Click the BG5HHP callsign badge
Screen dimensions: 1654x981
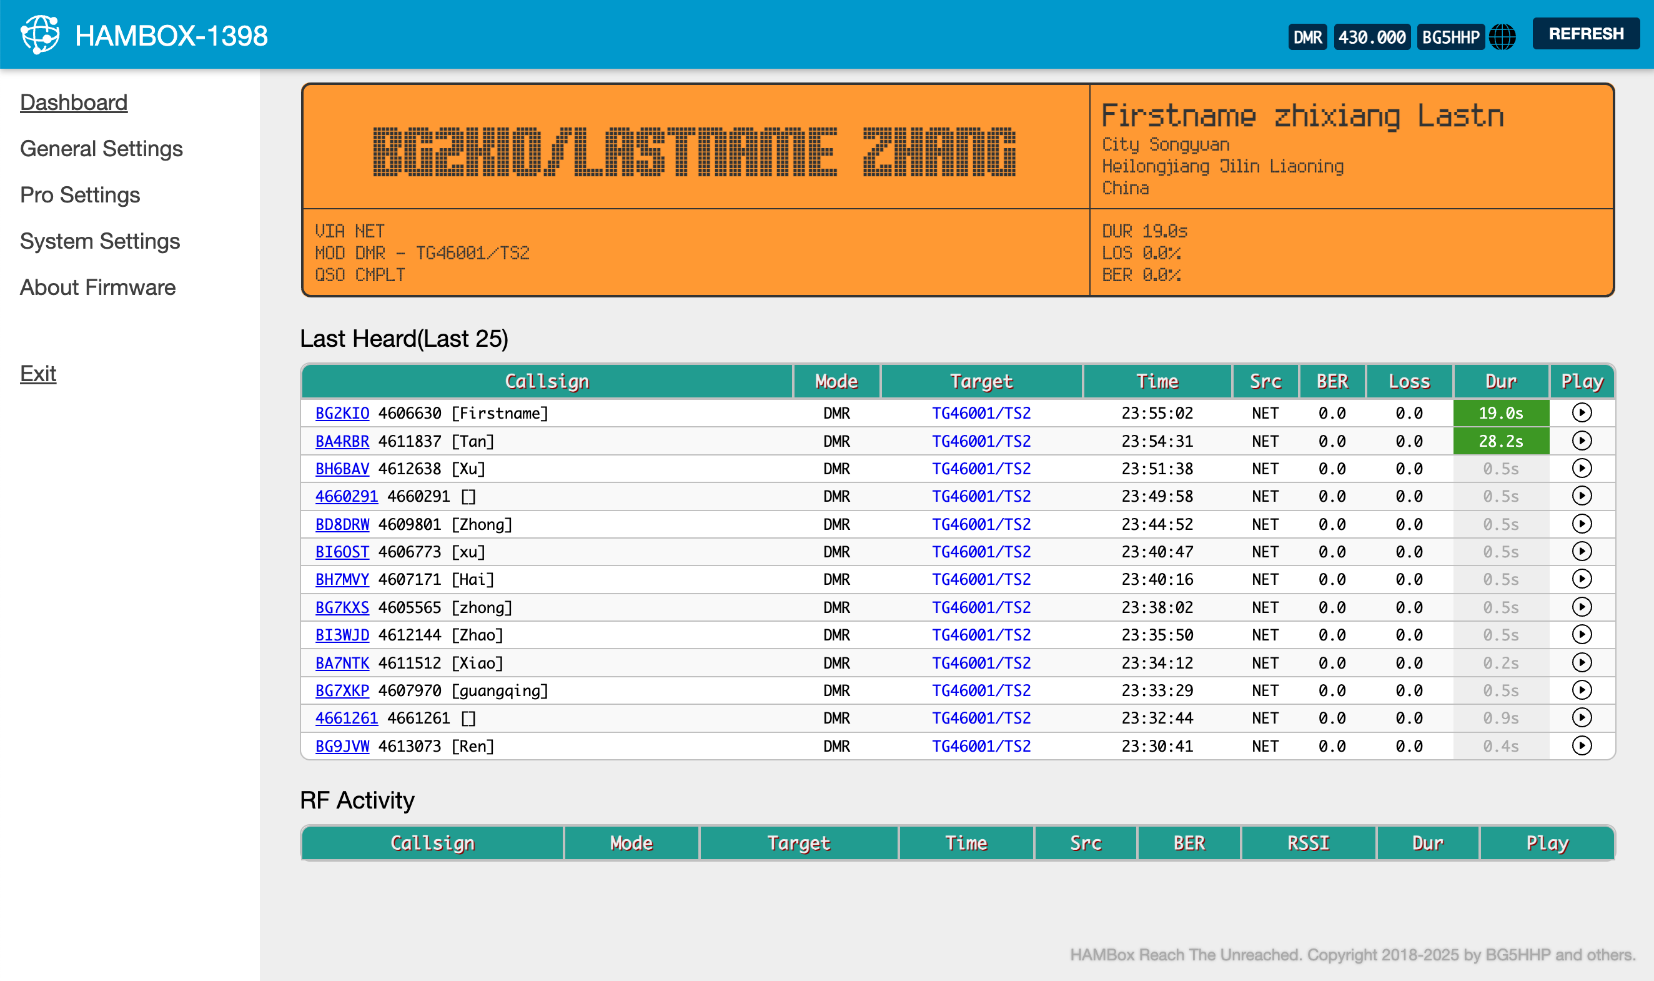pos(1450,37)
